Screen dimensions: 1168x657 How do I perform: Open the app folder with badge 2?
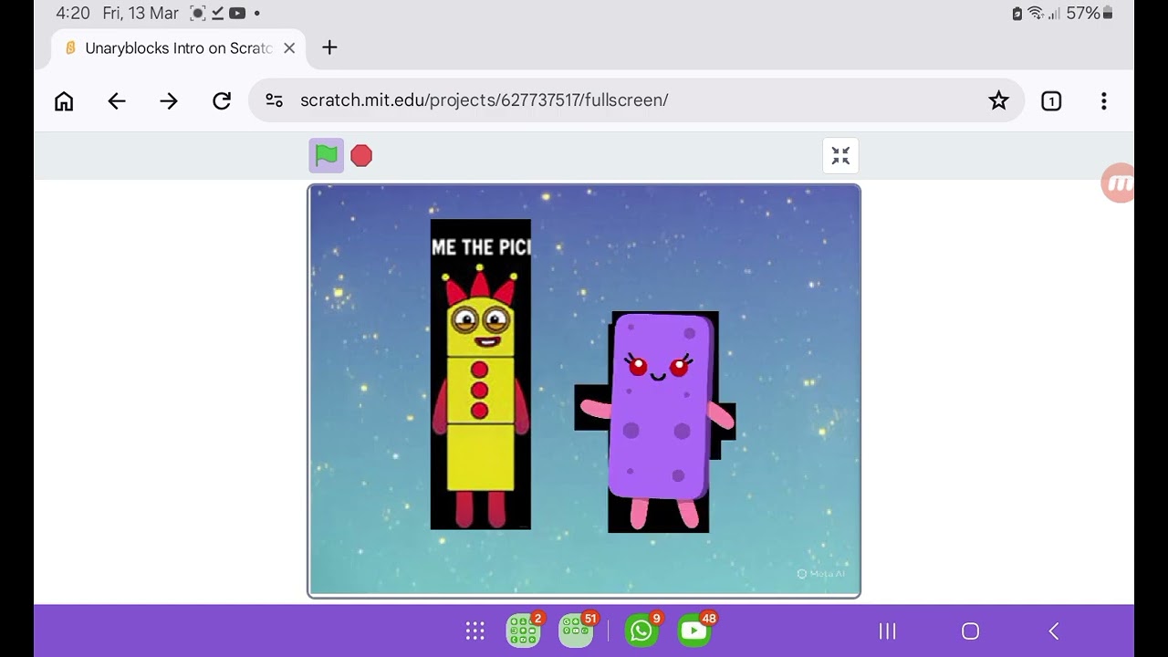[x=524, y=630]
